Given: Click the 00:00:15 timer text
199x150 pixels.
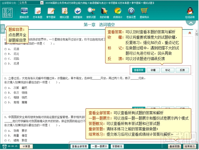Looking at the screenshot, I should 12,146.
